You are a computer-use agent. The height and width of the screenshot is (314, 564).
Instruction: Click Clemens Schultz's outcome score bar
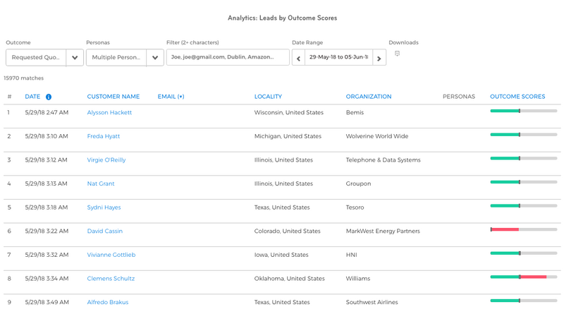click(524, 277)
